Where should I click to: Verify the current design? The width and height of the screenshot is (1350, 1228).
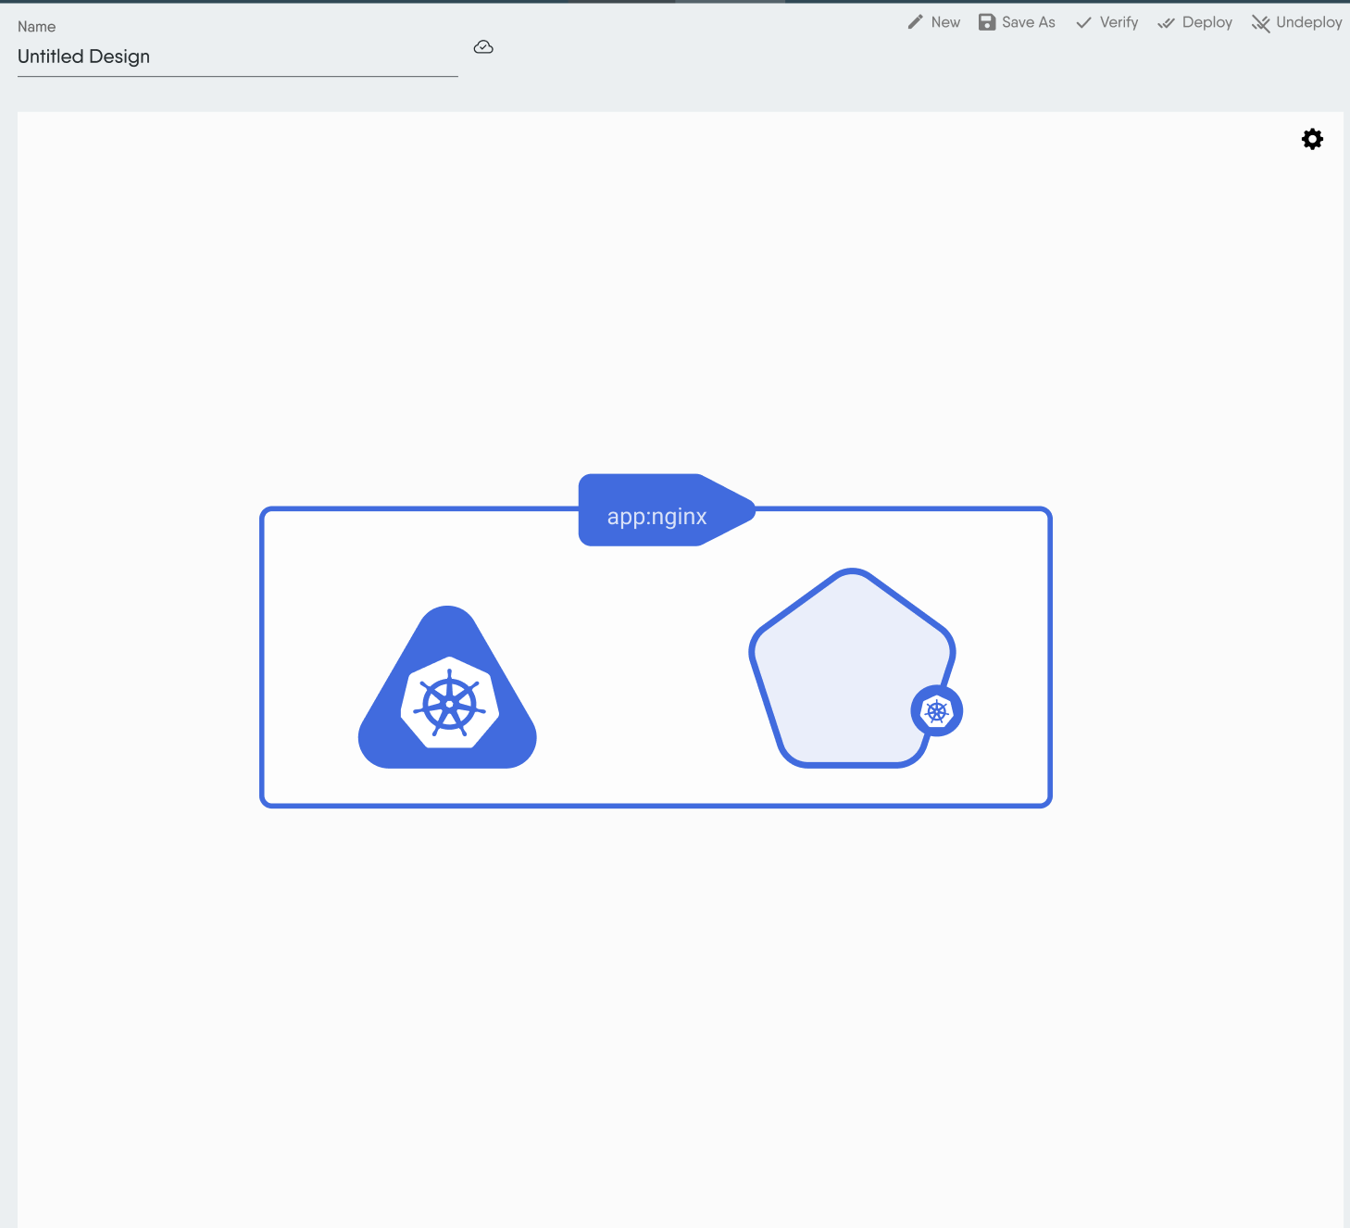(1118, 21)
